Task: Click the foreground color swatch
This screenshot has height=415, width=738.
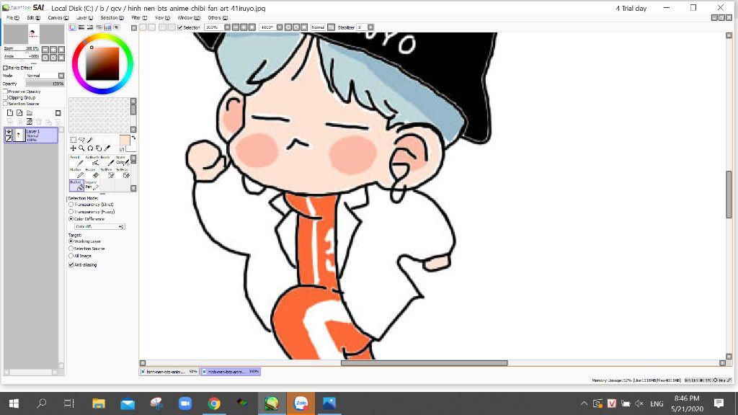Action: pos(125,140)
